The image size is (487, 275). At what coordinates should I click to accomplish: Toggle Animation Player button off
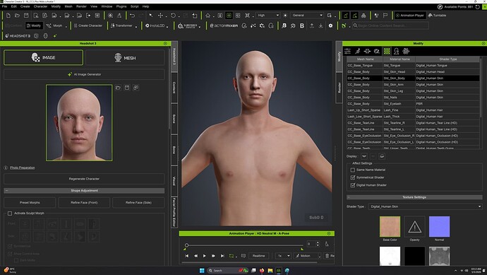tap(410, 16)
